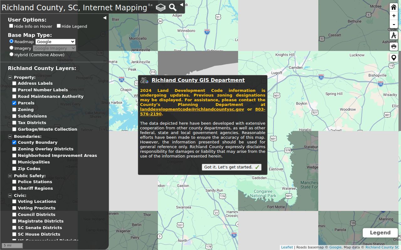Zoom out on the map
The width and height of the screenshot is (401, 250).
[x=394, y=24]
